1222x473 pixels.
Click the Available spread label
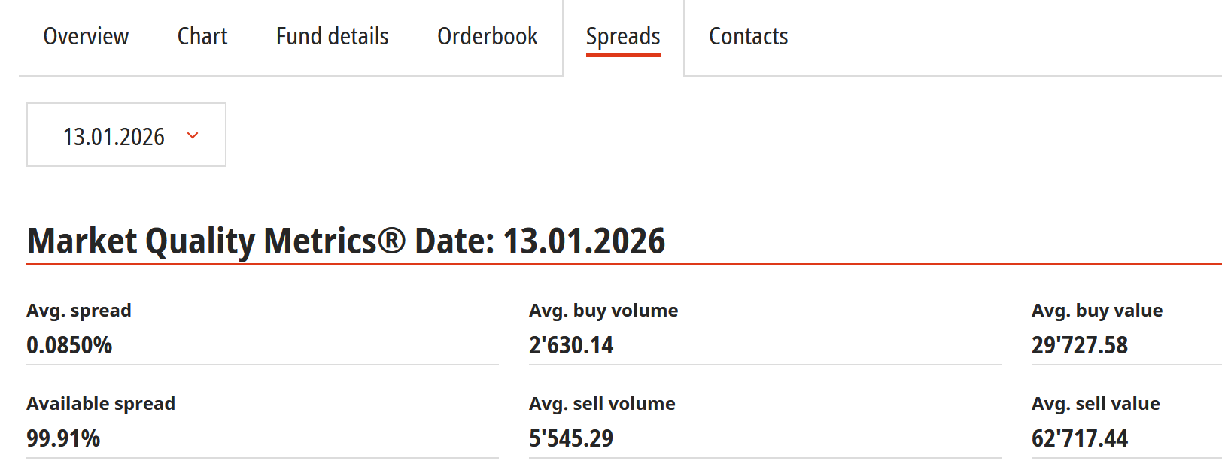(x=101, y=404)
